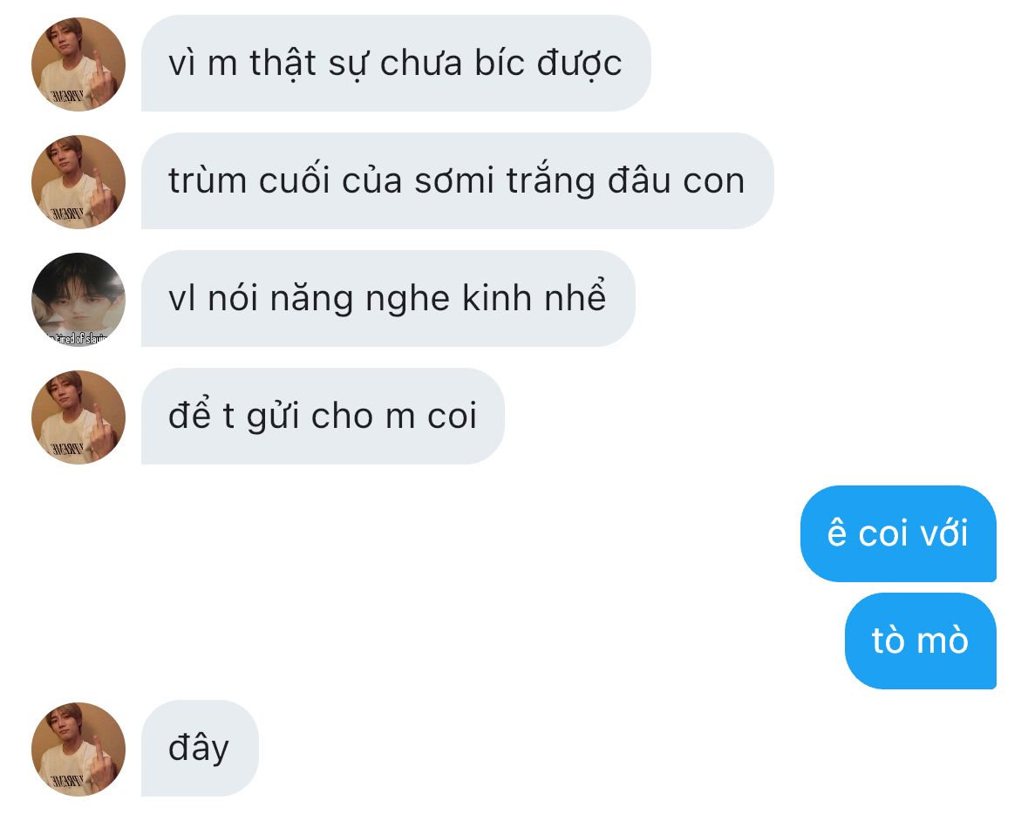Click avatar next to "trùm cuối của sơmi trắng" message

coord(78,181)
